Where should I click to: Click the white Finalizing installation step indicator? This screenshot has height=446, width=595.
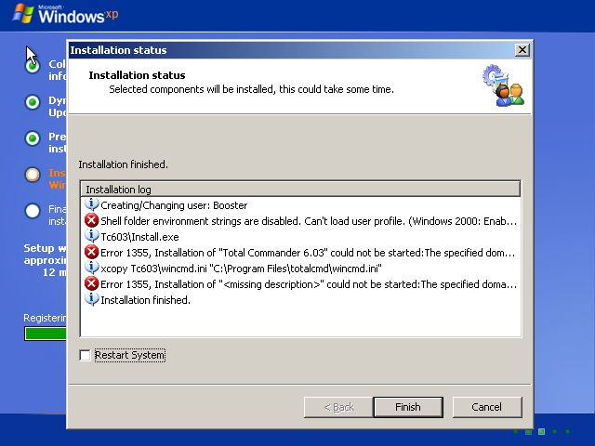click(x=33, y=211)
